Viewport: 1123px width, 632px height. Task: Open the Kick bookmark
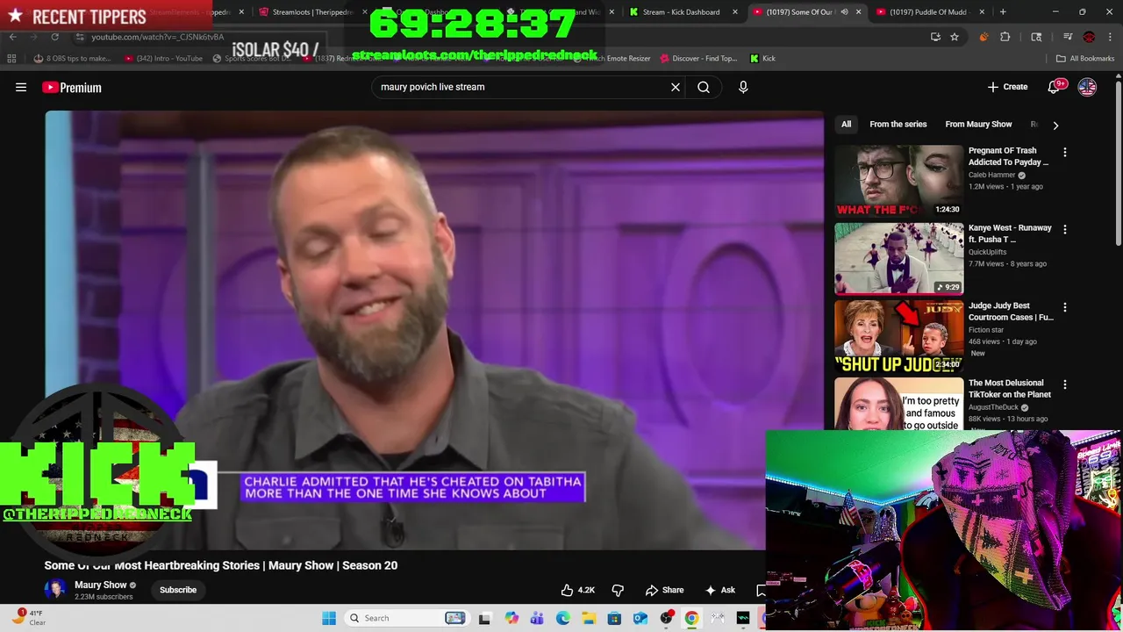tap(762, 59)
